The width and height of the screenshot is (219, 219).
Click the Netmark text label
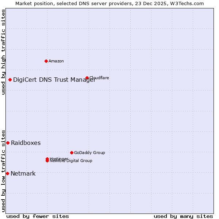click(x=23, y=173)
